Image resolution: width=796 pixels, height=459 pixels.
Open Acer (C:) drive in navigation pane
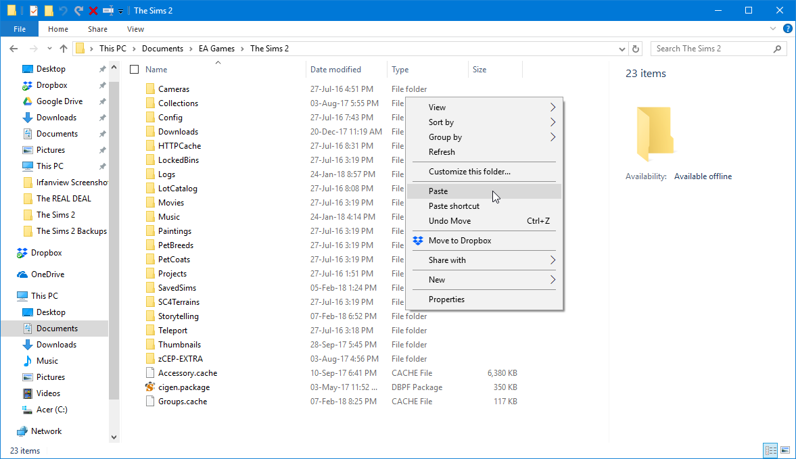[52, 410]
